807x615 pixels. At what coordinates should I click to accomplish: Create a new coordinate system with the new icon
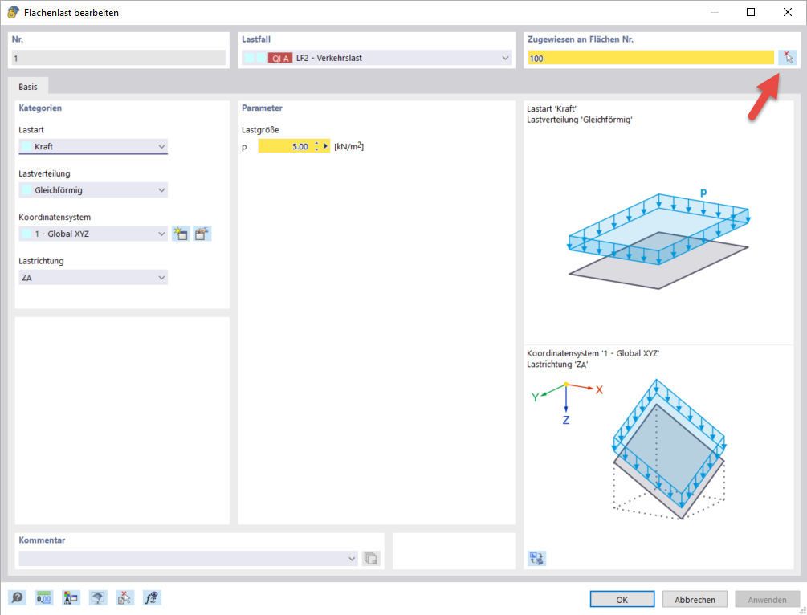tap(181, 233)
